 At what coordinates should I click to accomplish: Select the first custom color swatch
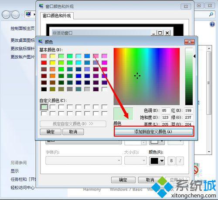point(44,107)
